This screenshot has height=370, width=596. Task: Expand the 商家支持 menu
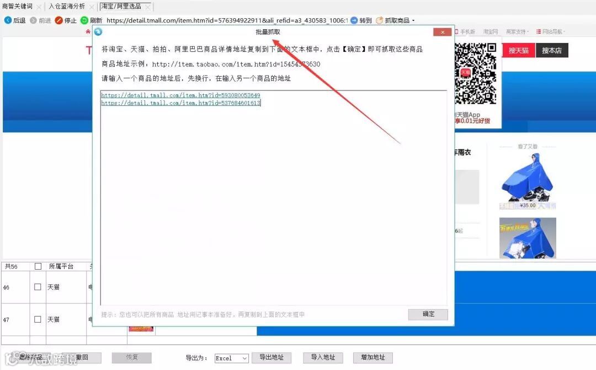pyautogui.click(x=517, y=31)
